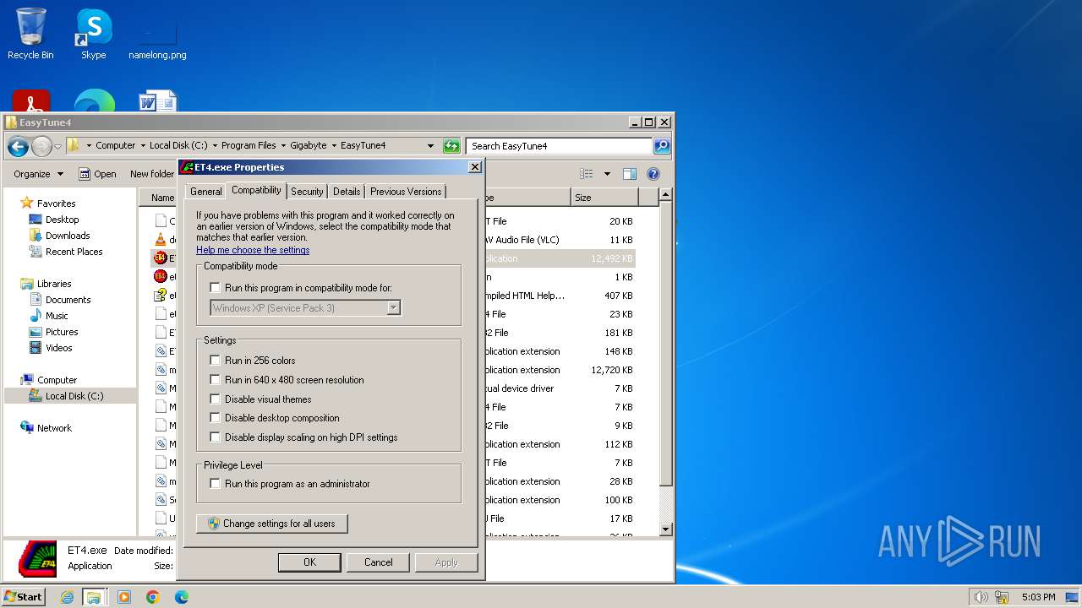Click Help me choose the settings link
The width and height of the screenshot is (1082, 608).
pos(253,250)
